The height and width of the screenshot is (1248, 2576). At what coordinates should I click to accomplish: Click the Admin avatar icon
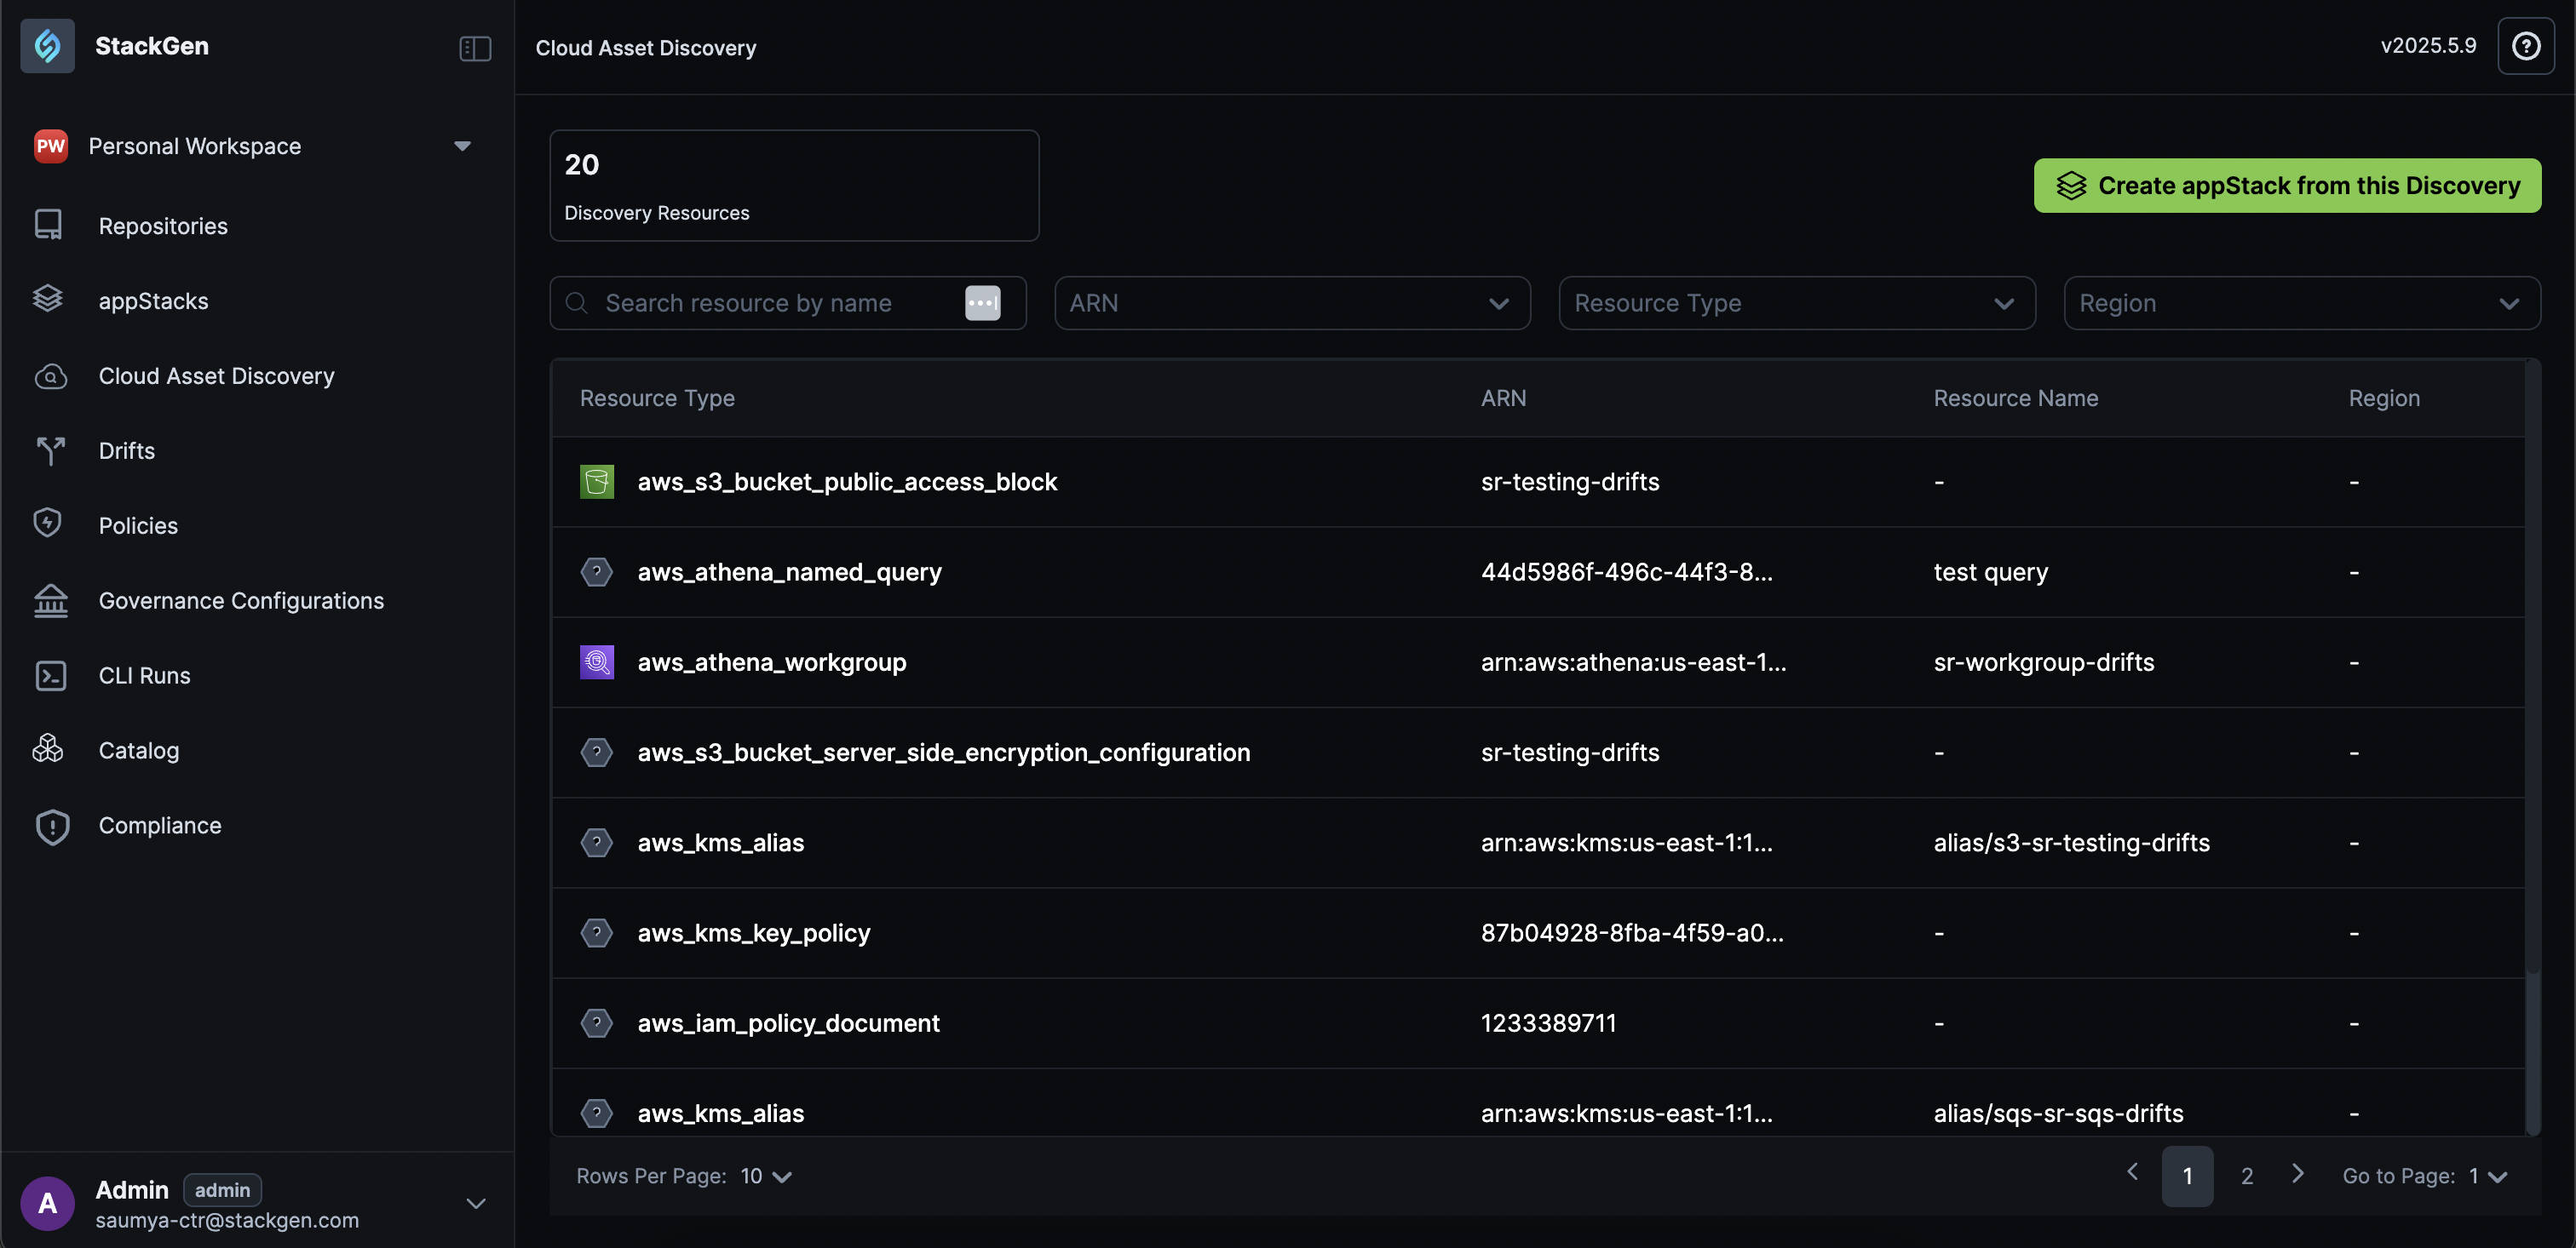coord(47,1203)
